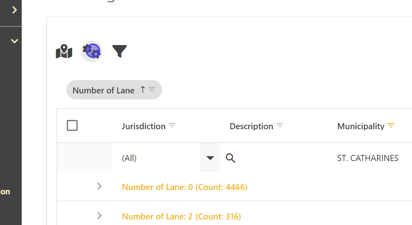Open the map view icon

click(x=64, y=52)
